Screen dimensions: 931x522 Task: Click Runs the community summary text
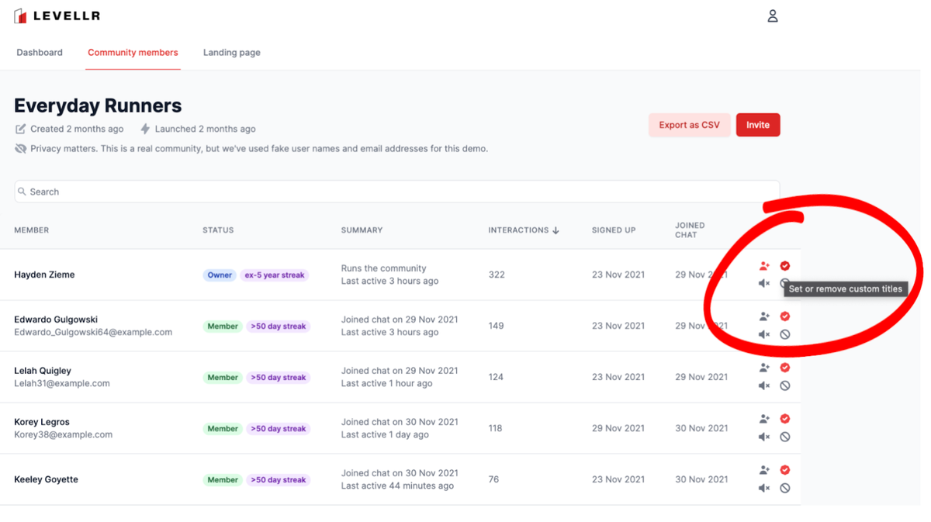(x=384, y=268)
